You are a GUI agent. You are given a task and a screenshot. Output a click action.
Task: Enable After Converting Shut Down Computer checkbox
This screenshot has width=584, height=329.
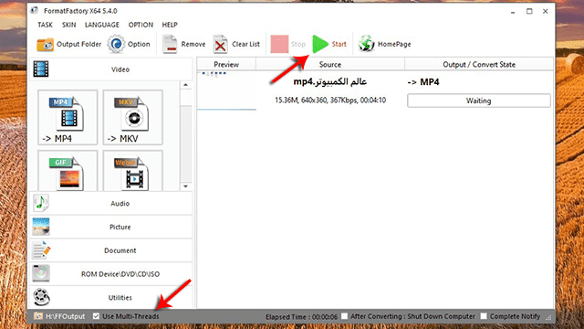pos(345,316)
